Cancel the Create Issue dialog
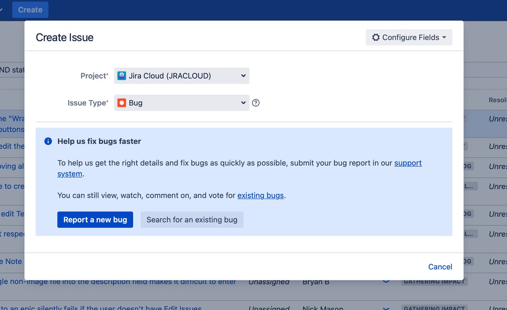The image size is (507, 310). (440, 266)
